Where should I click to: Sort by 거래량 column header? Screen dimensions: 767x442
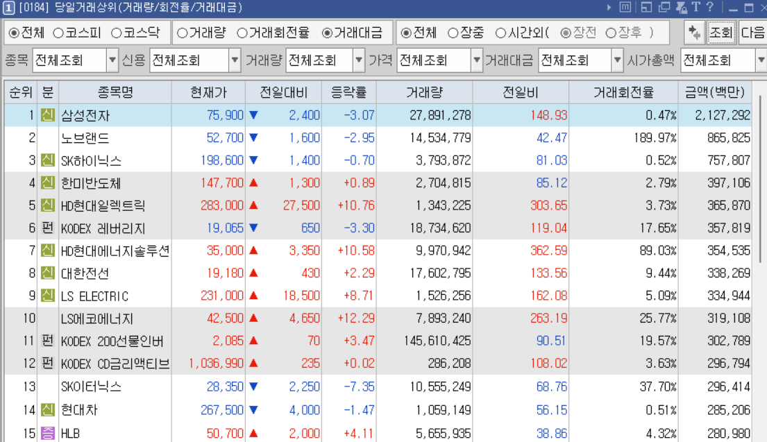(424, 92)
